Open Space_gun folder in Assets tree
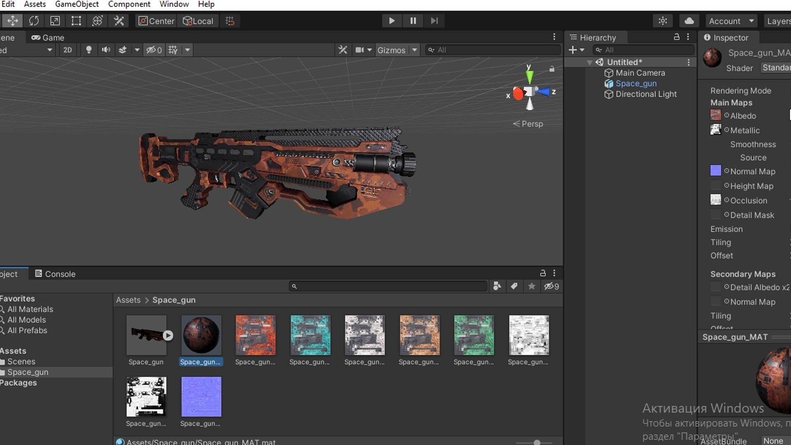 [28, 372]
